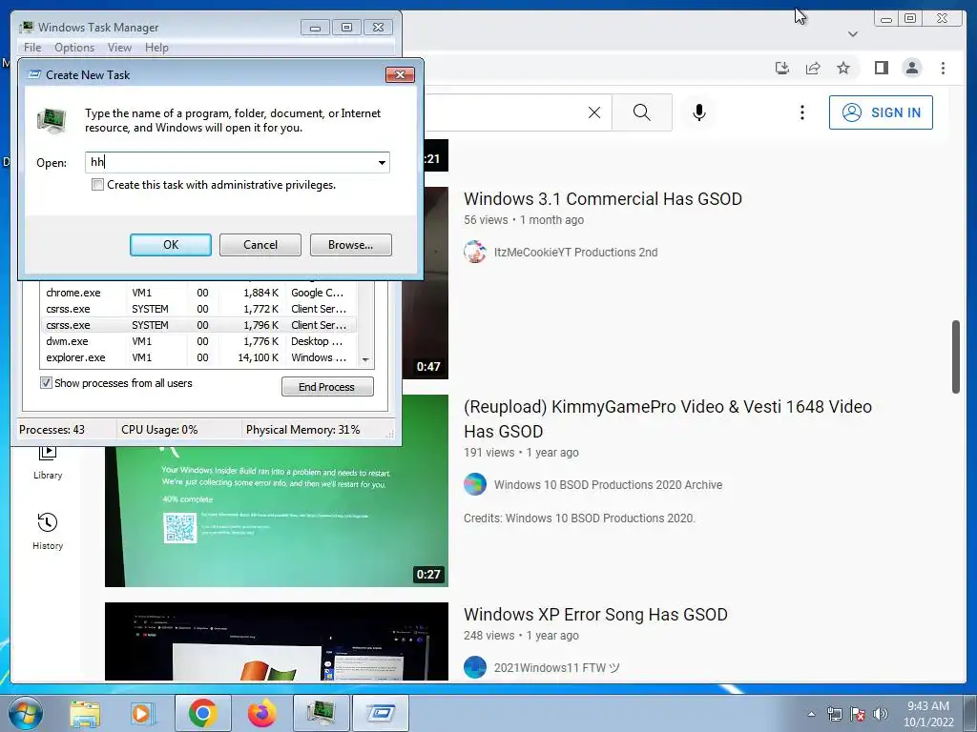Select chrome.exe process row
This screenshot has height=732, width=977.
coord(198,293)
